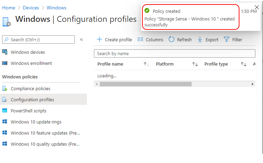
Task: Focus the Search (Ctrl+/) sidebar field
Action: coord(38,40)
